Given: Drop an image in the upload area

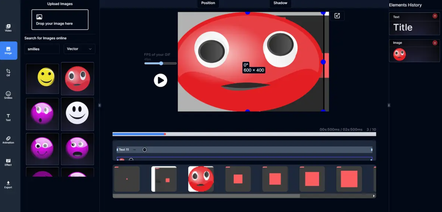Looking at the screenshot, I should point(60,19).
